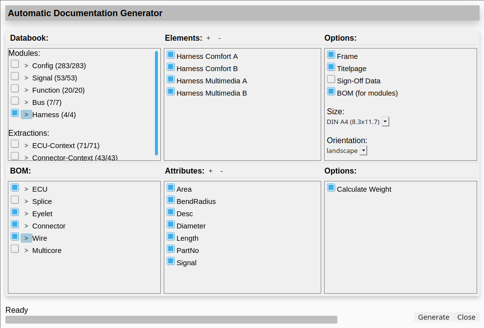The width and height of the screenshot is (484, 328).
Task: Select the Signal module checkbox
Action: [15, 76]
